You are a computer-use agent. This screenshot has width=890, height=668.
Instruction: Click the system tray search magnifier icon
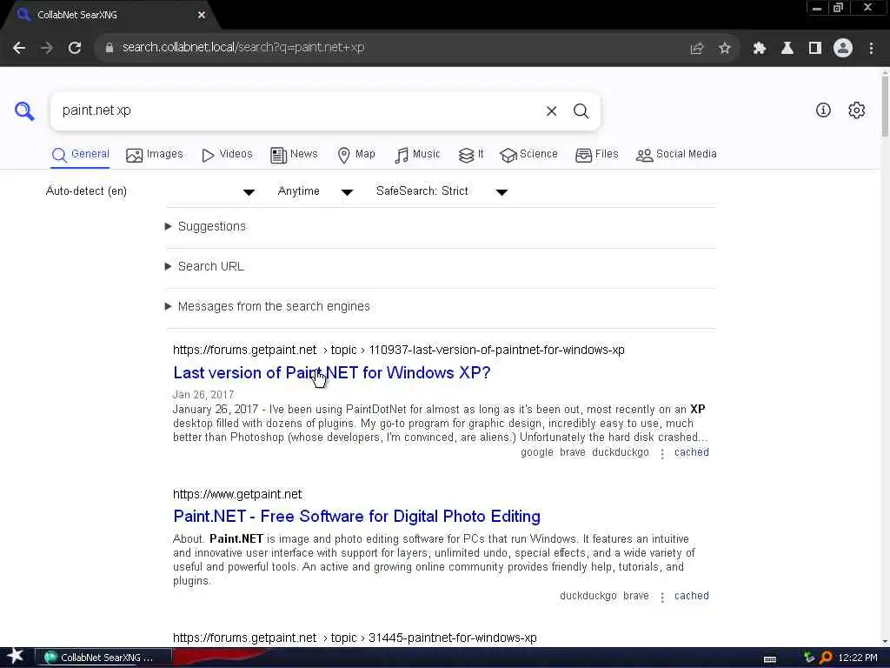(x=826, y=658)
